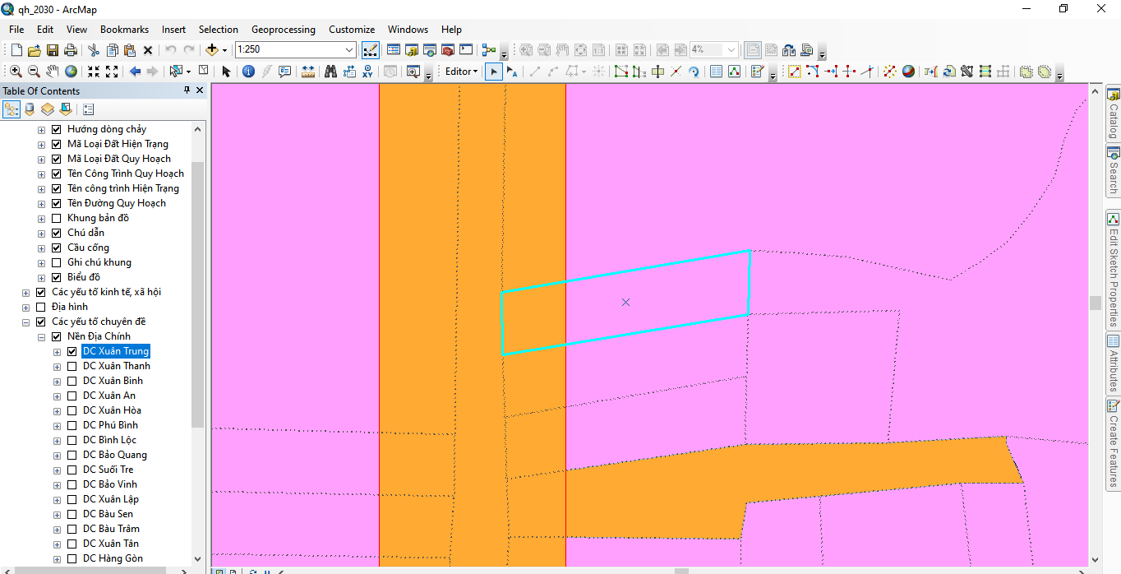Viewport: 1121px width, 574px height.
Task: Click the Save map document icon
Action: click(53, 50)
